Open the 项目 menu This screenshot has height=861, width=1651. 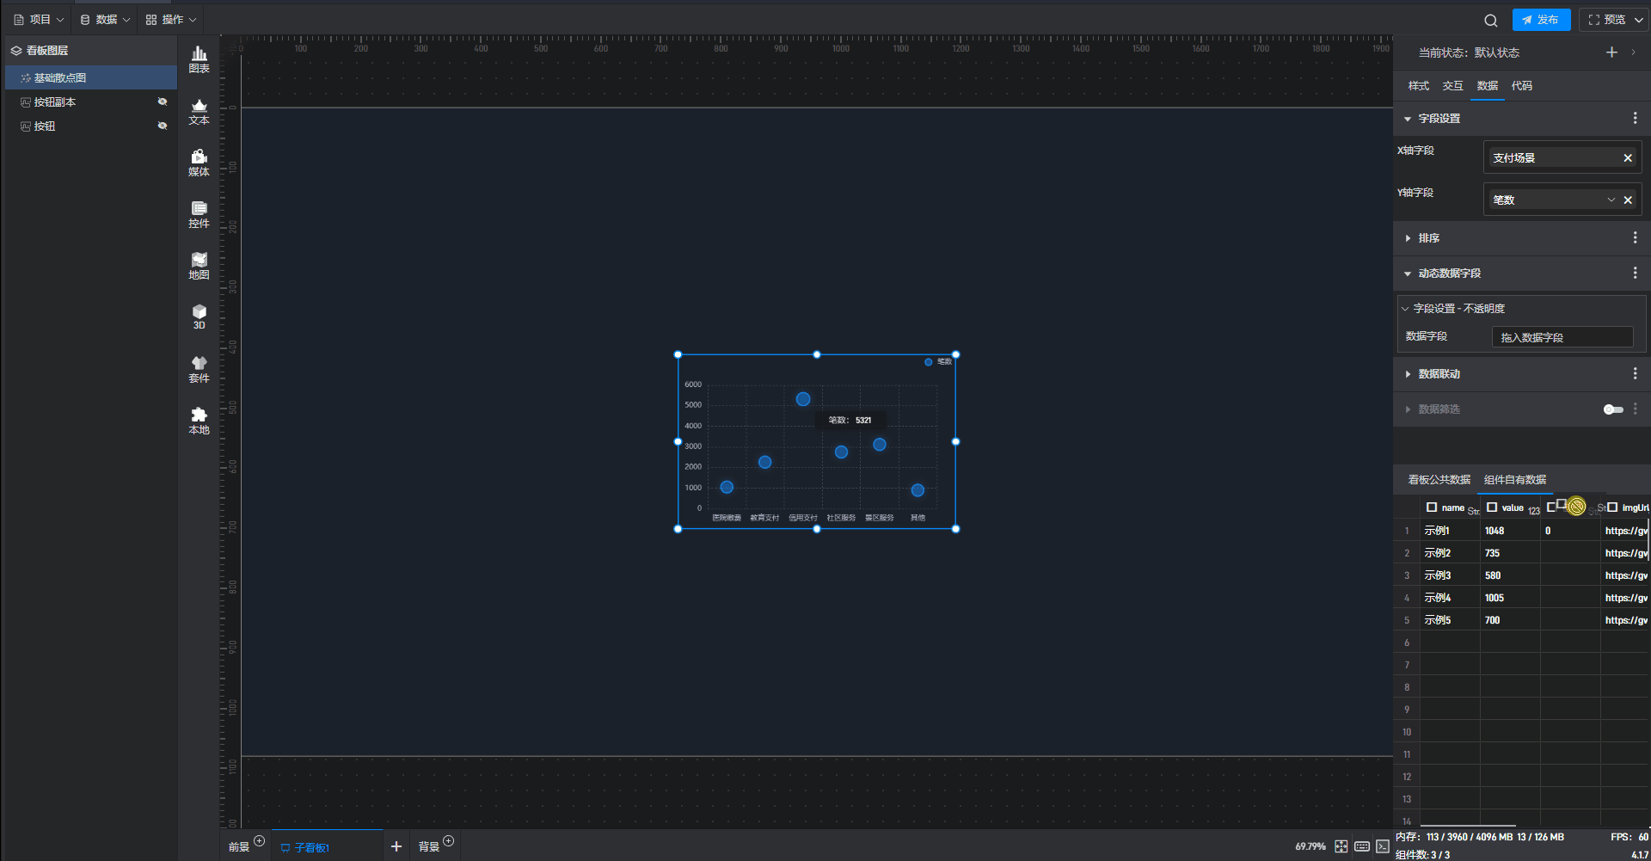pos(39,19)
